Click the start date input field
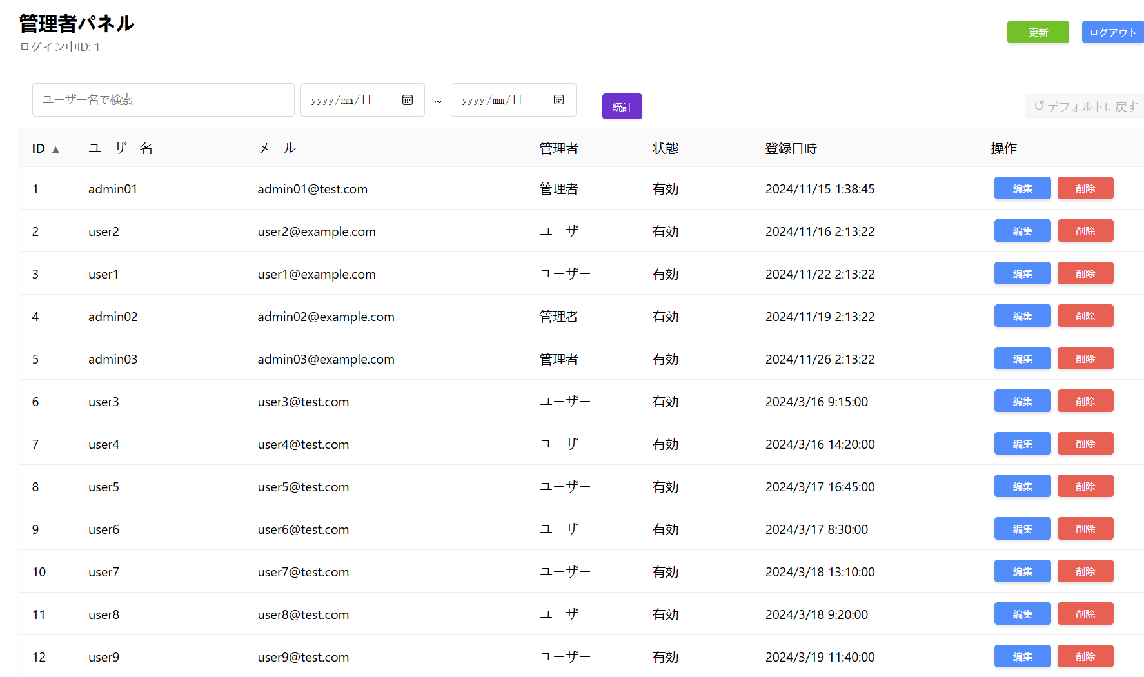Screen dimensions: 1144x677 (362, 100)
